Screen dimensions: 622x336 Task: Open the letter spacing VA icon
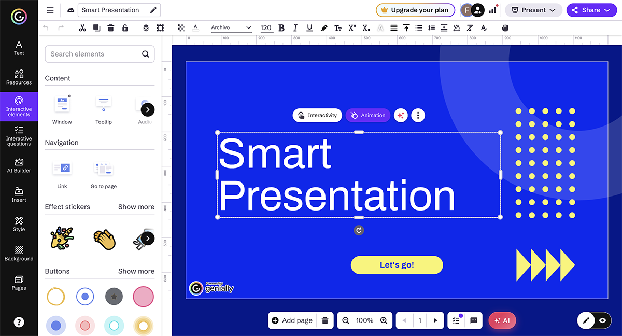tap(457, 28)
